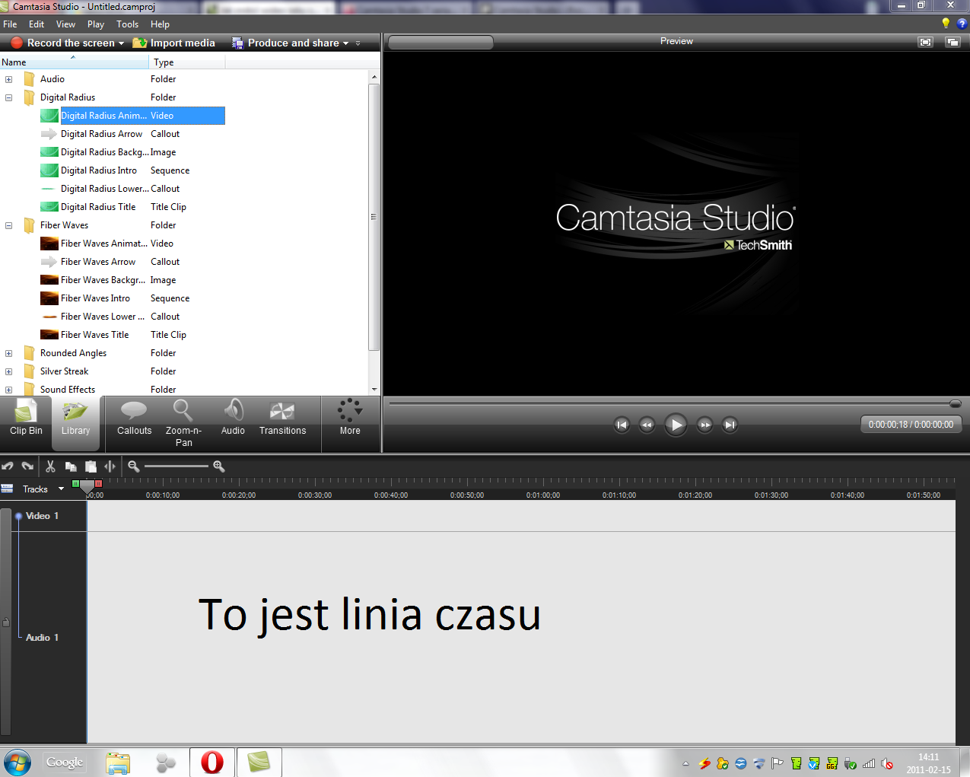Jump to previous clip button
The image size is (970, 777).
[622, 425]
